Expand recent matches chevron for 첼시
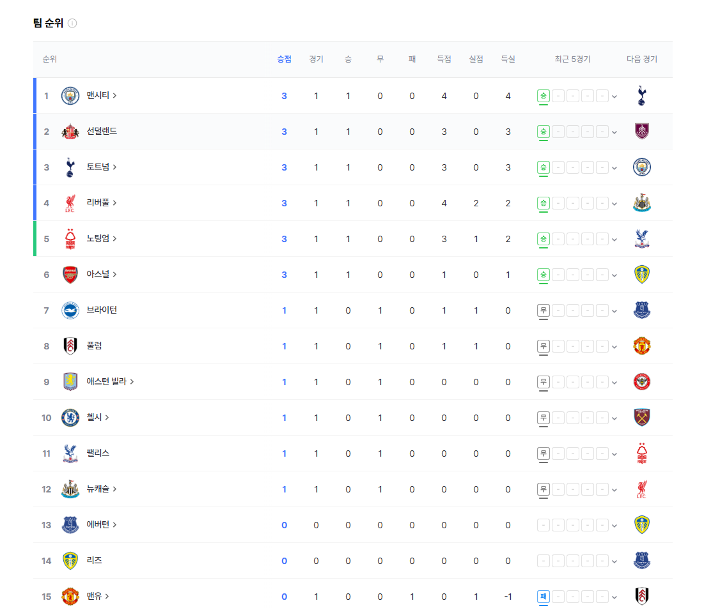Screen dimensions: 720x610 614,418
